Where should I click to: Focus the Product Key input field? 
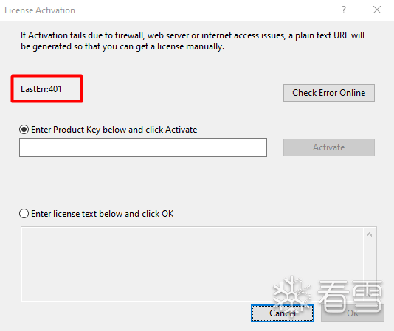pyautogui.click(x=143, y=147)
